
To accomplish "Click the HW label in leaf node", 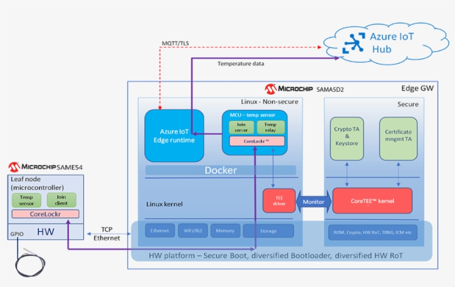I will tap(46, 232).
